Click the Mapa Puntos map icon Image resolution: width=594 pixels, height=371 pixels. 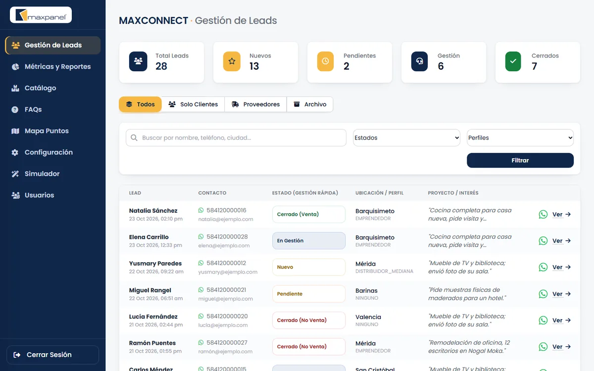coord(15,131)
